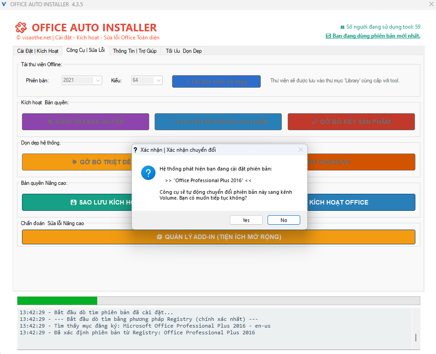
Task: Click the gear icon on 'QUẢN LÝ ADD-IN' button
Action: pos(160,237)
